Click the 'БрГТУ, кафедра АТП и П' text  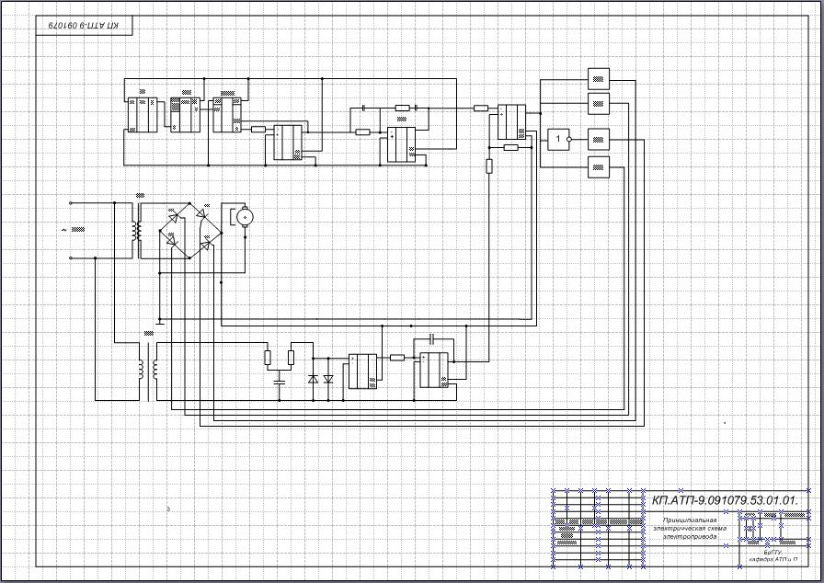[x=773, y=556]
